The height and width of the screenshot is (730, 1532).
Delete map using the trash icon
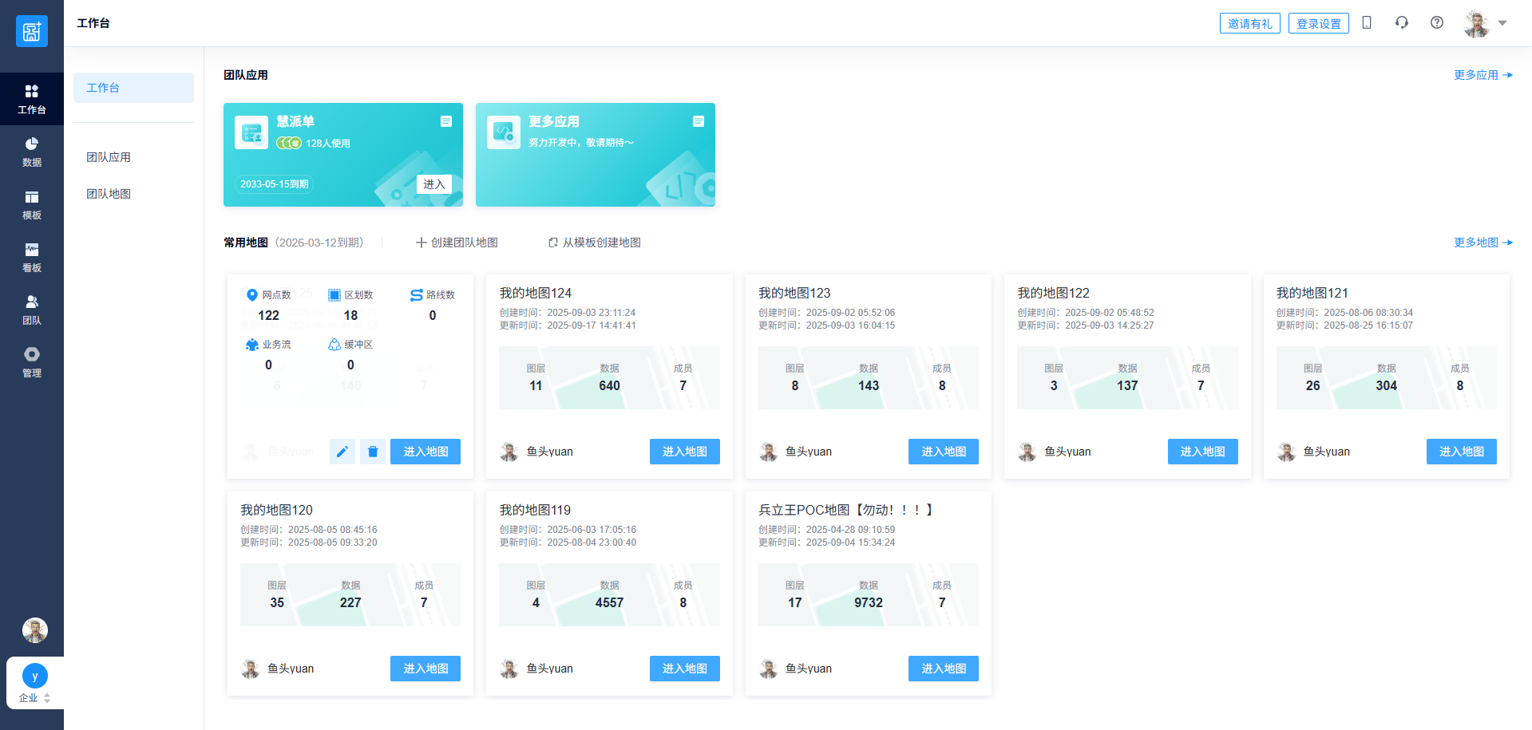click(x=373, y=452)
